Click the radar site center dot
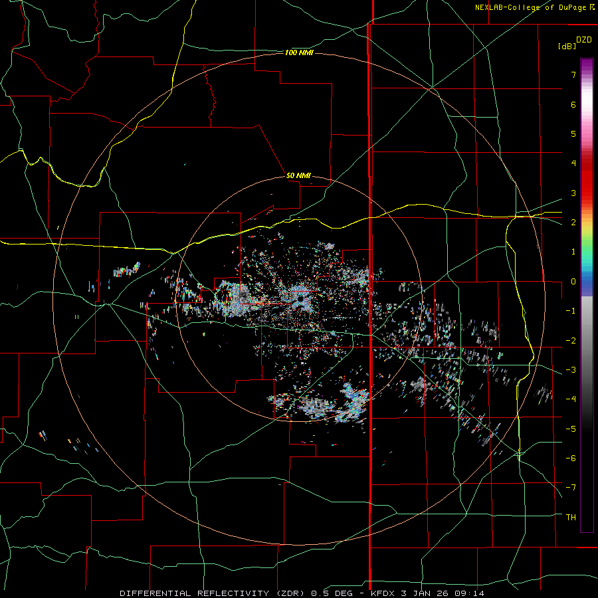The height and width of the screenshot is (598, 598). coord(300,299)
